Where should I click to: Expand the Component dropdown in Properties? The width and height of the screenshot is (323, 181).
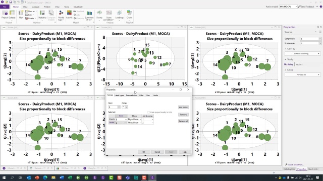[311, 39]
